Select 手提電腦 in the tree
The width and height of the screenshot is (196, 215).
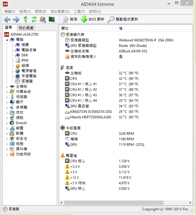29,76
